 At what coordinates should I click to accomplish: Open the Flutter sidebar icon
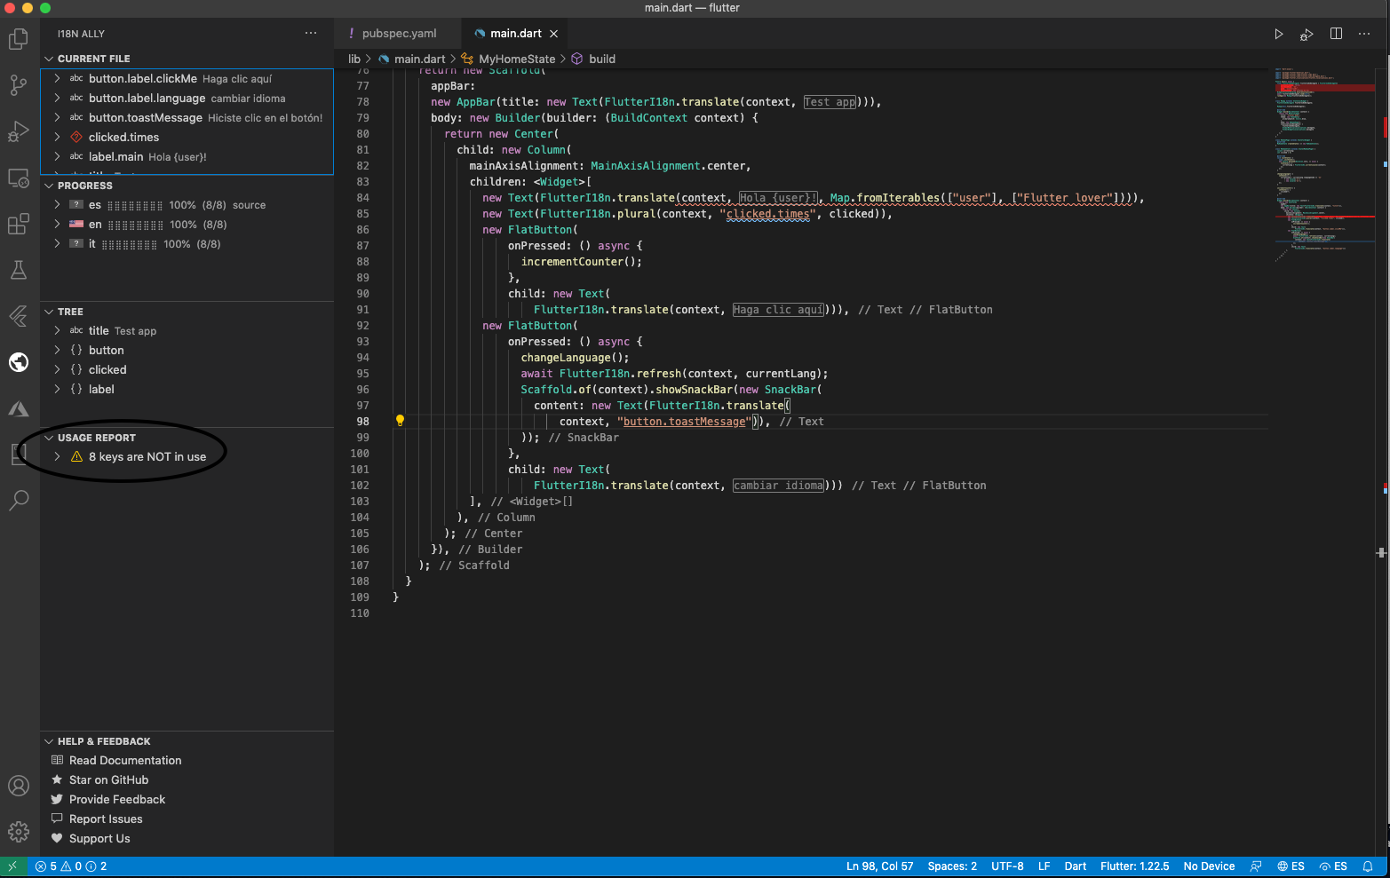coord(19,316)
